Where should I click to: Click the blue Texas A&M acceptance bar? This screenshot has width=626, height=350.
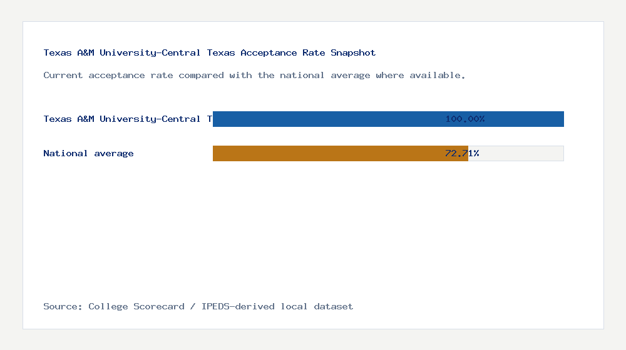click(326, 119)
